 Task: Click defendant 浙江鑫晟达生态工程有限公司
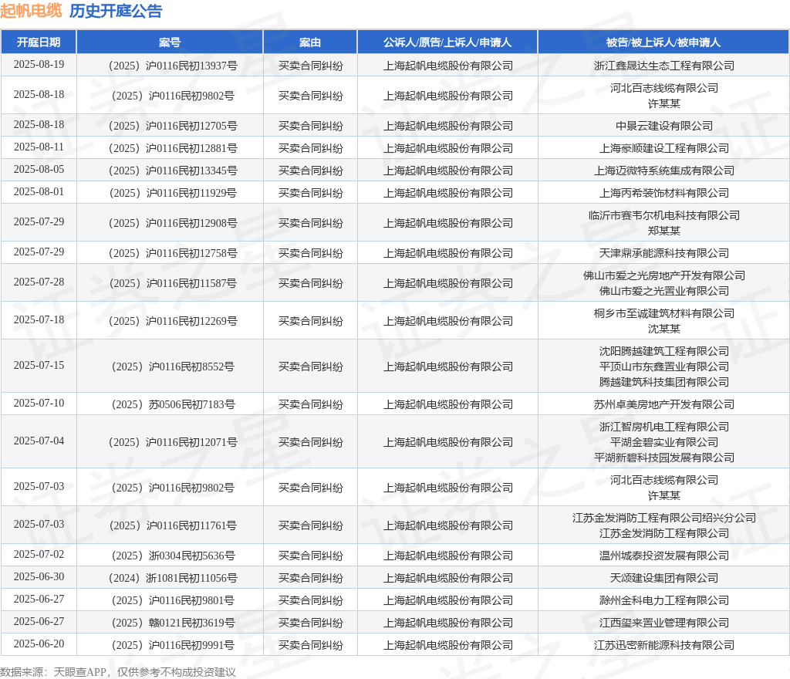pos(663,66)
